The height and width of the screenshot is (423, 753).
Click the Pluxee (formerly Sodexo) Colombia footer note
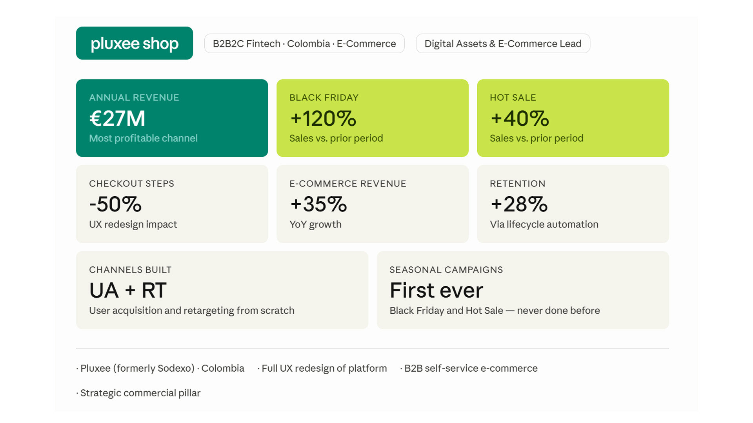(x=162, y=368)
